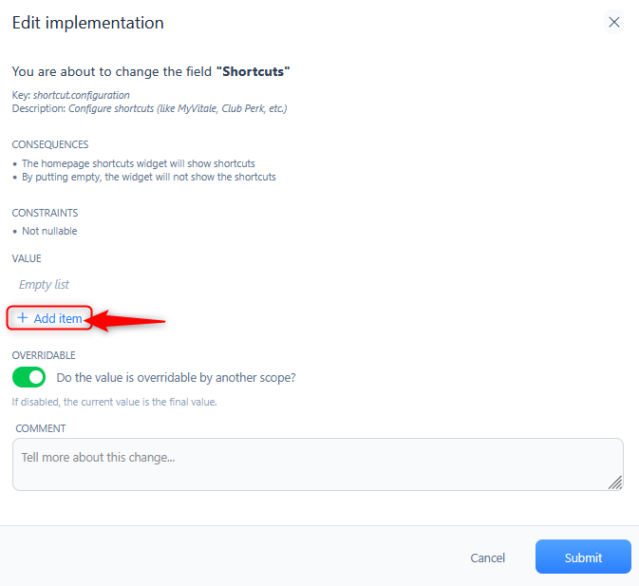Click the If disabled helper text
Viewport: 639px width, 586px height.
point(115,402)
